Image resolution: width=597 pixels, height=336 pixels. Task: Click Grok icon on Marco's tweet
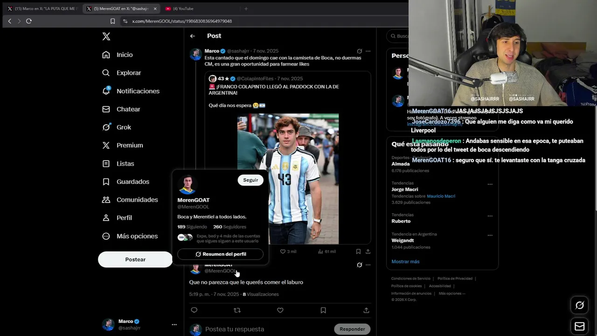point(359,51)
